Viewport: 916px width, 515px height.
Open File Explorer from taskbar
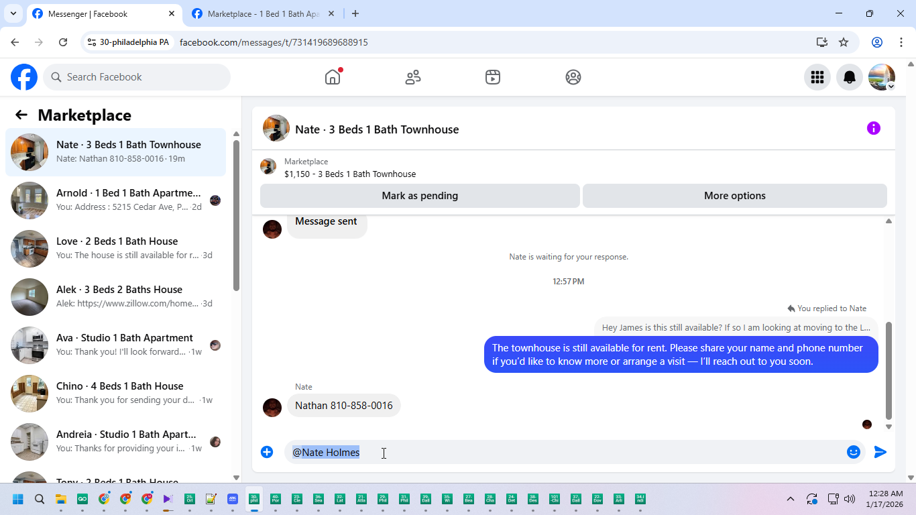click(61, 499)
